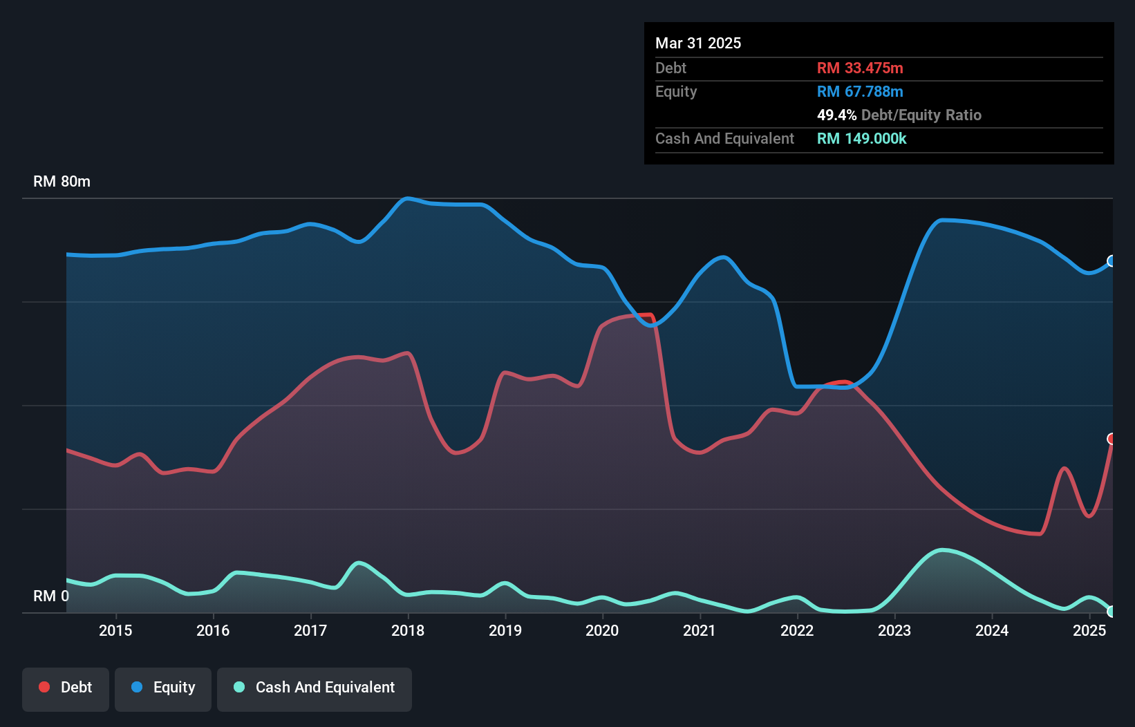
Task: Click the tooltip Cash And Equivalent label
Action: click(x=724, y=138)
